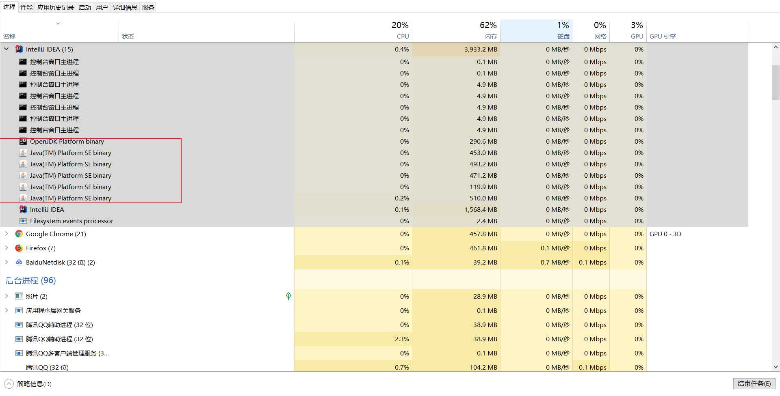Select the 后台进程 (96) section heading
The height and width of the screenshot is (396, 780).
(x=30, y=280)
